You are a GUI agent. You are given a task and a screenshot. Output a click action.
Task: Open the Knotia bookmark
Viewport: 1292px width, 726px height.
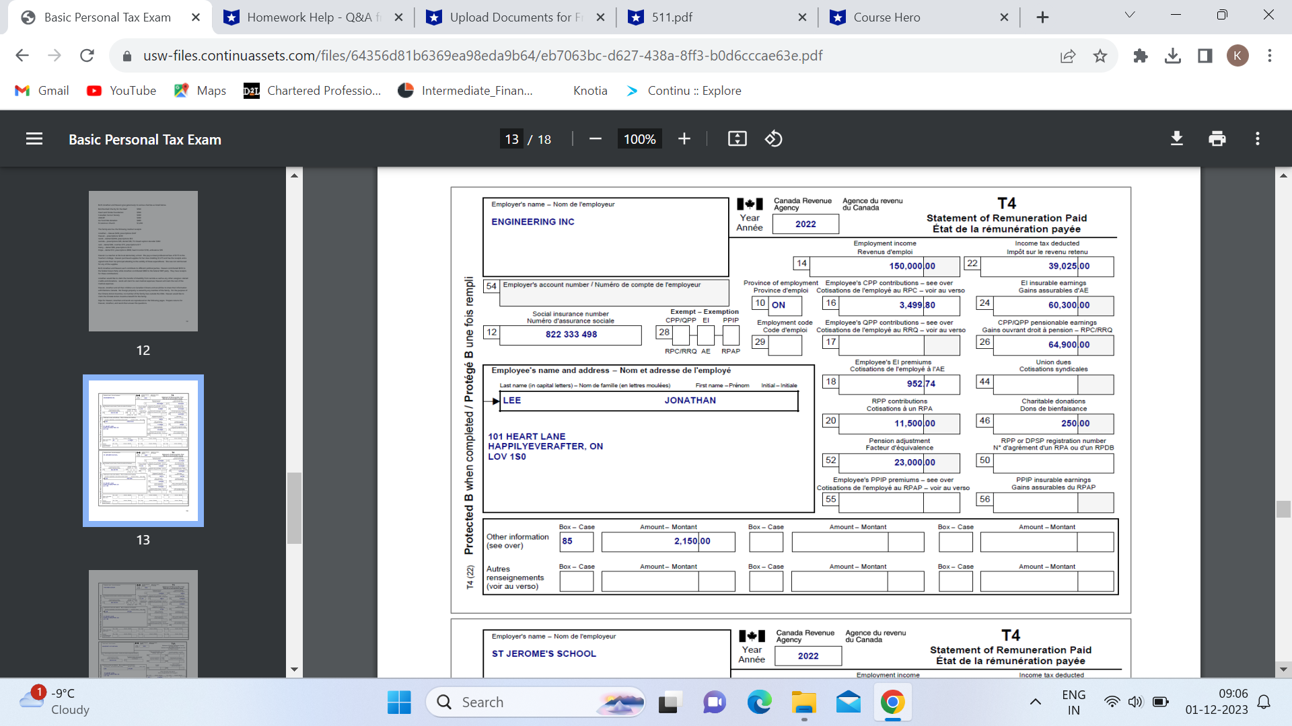[x=590, y=90]
